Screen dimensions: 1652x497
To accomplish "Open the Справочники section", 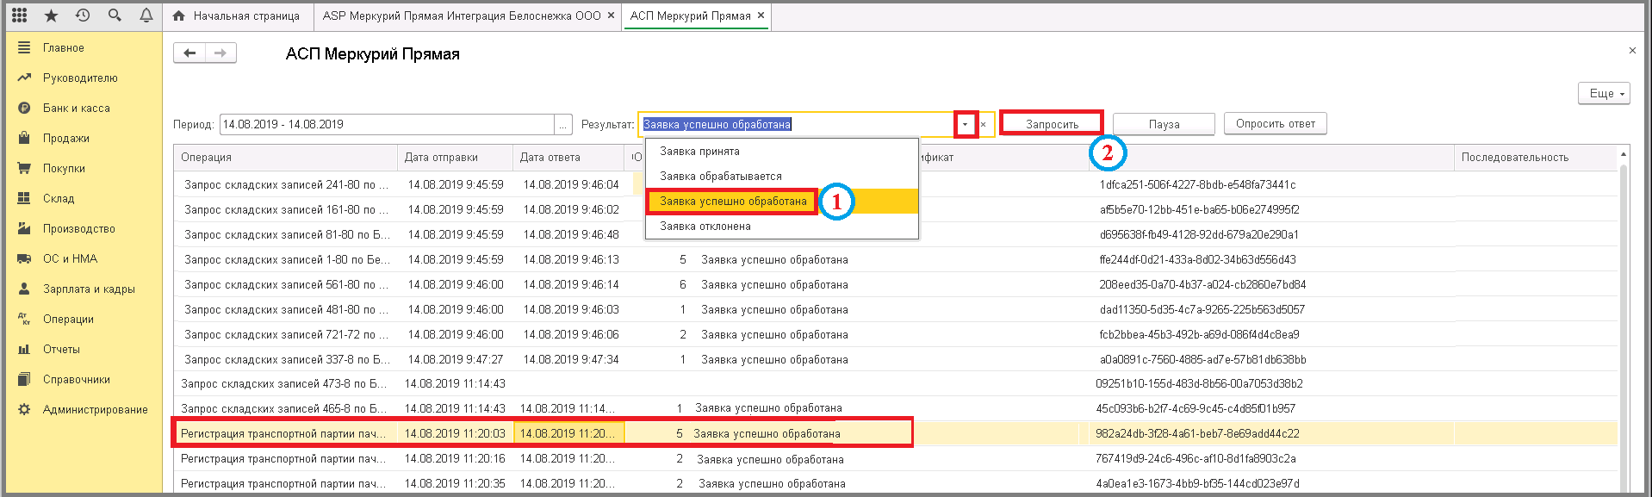I will [x=77, y=380].
